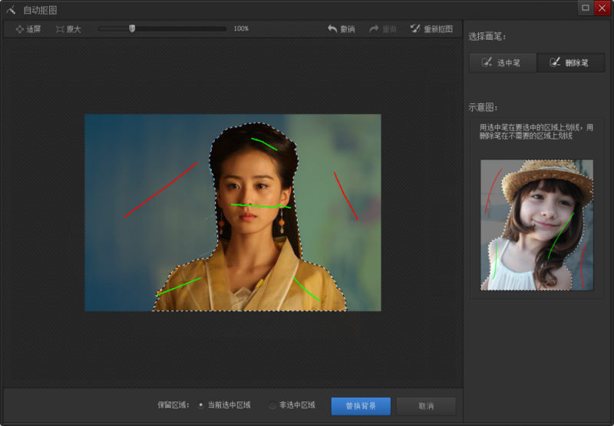Click the 100% zoom value text
Screen dimensions: 614x426
pyautogui.click(x=241, y=28)
